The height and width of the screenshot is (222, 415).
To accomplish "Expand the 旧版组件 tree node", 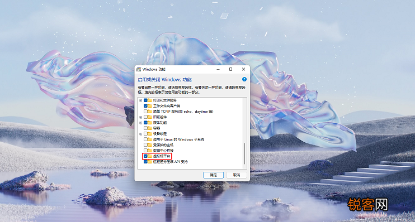I will coord(141,117).
